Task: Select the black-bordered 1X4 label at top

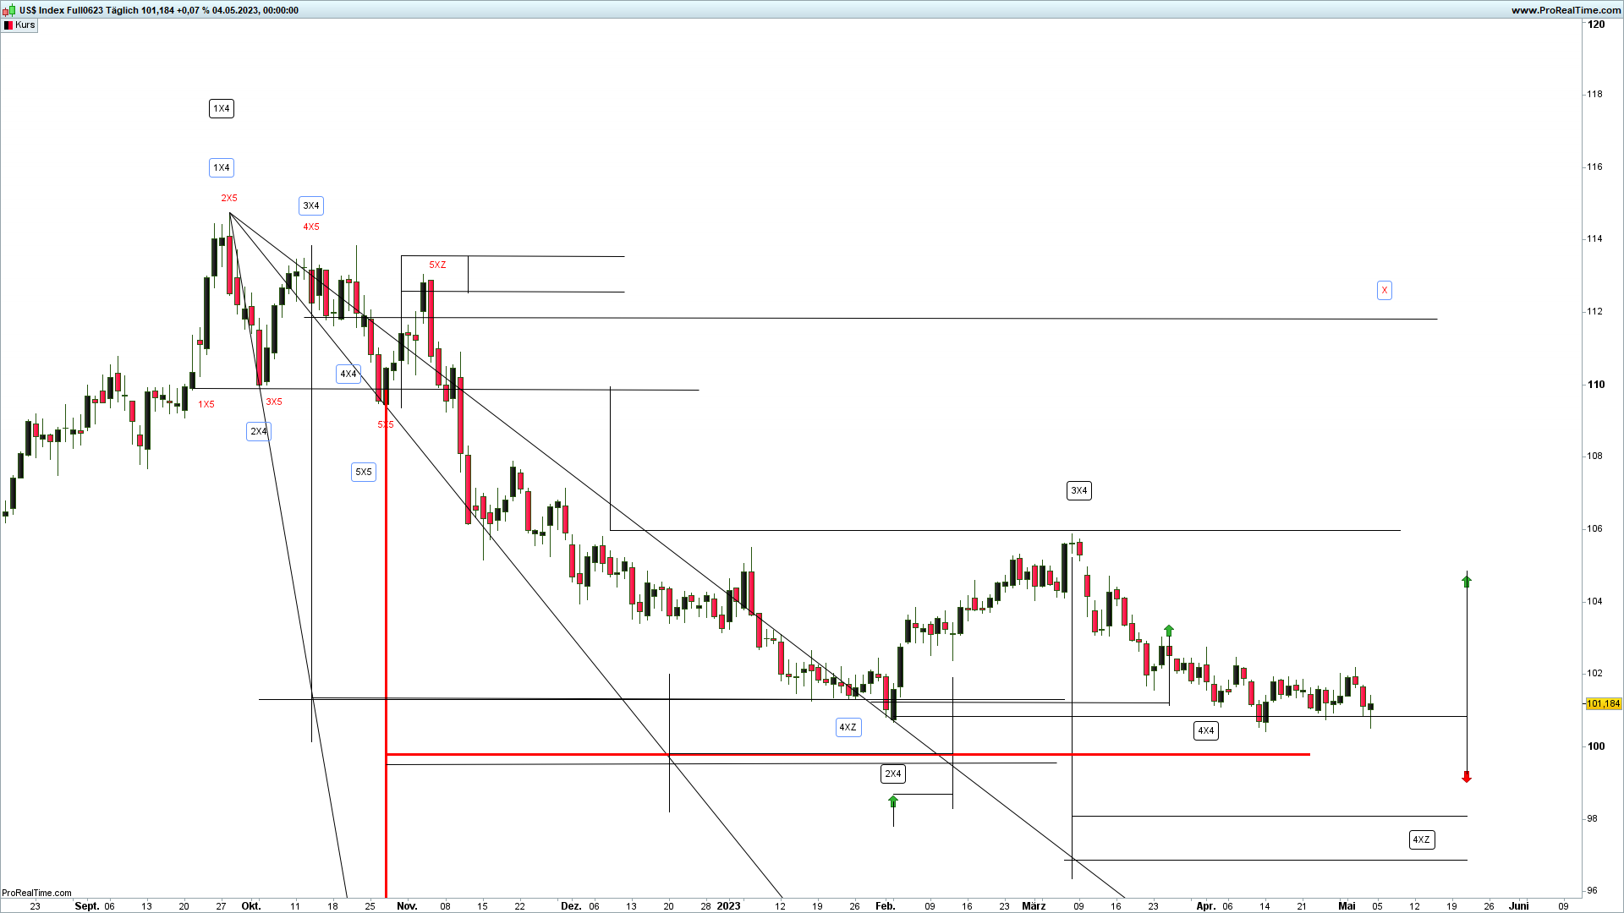Action: click(222, 108)
